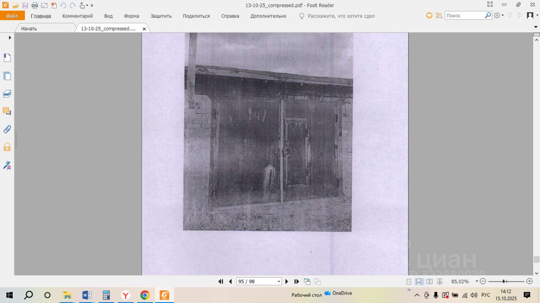
Task: Go to the first page of the document
Action: pos(221,282)
